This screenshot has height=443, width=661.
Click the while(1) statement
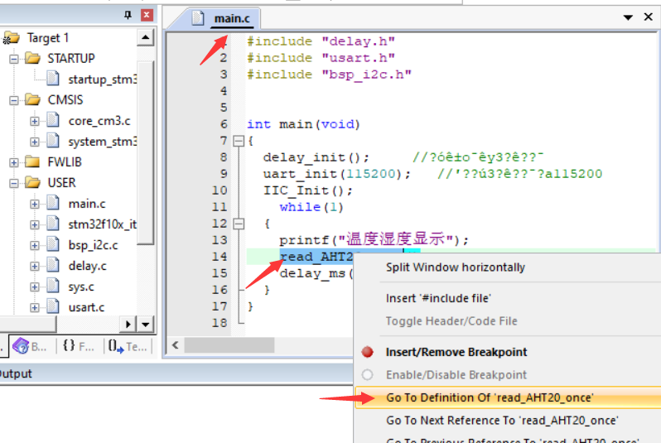[x=311, y=207]
